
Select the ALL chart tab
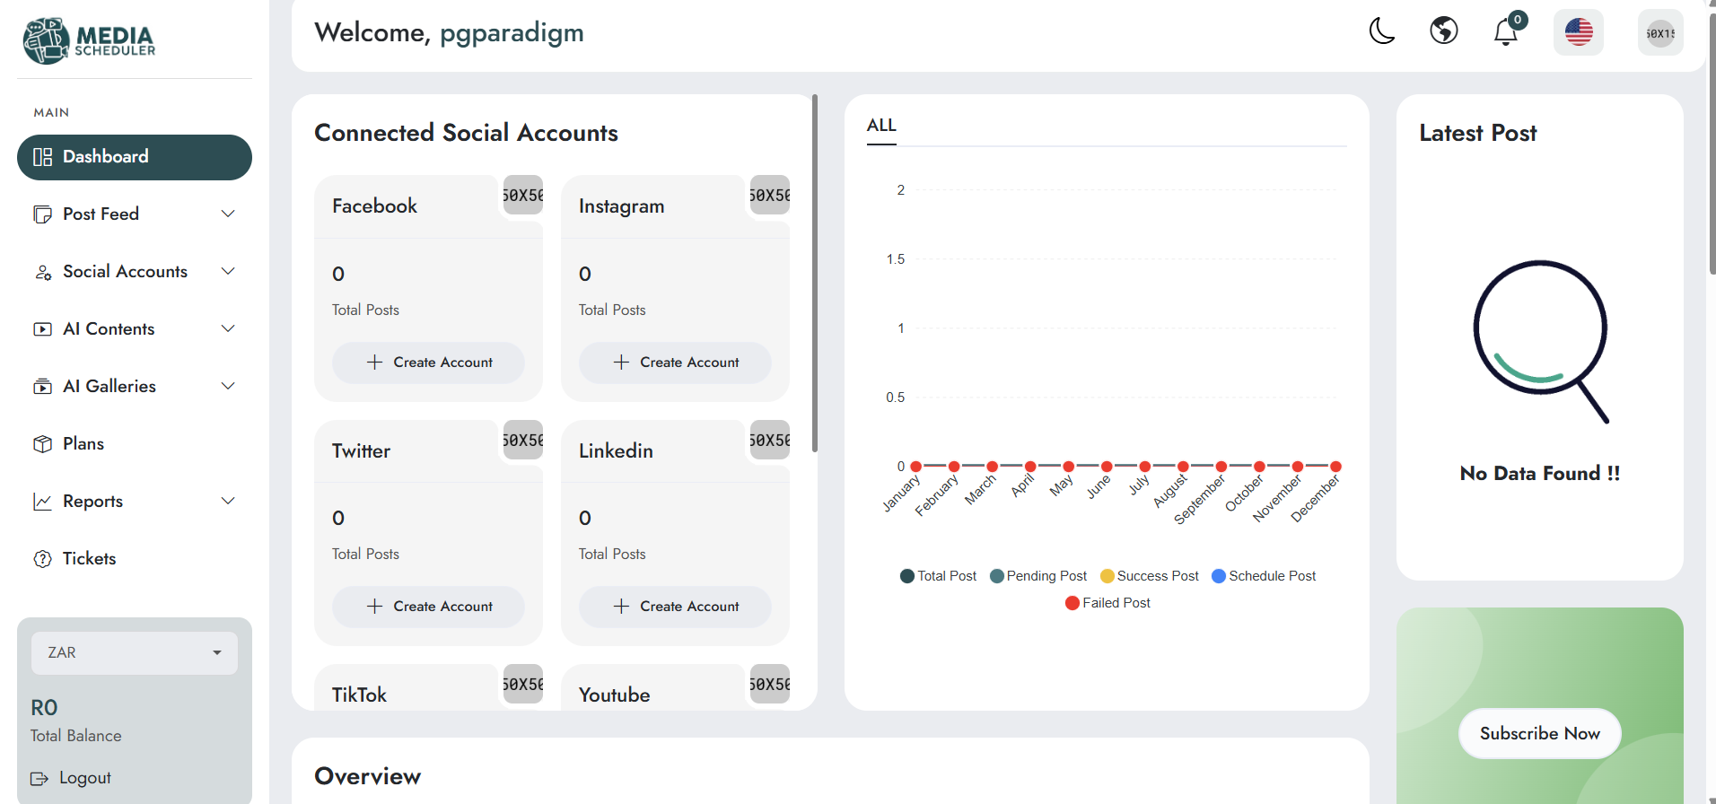point(881,126)
